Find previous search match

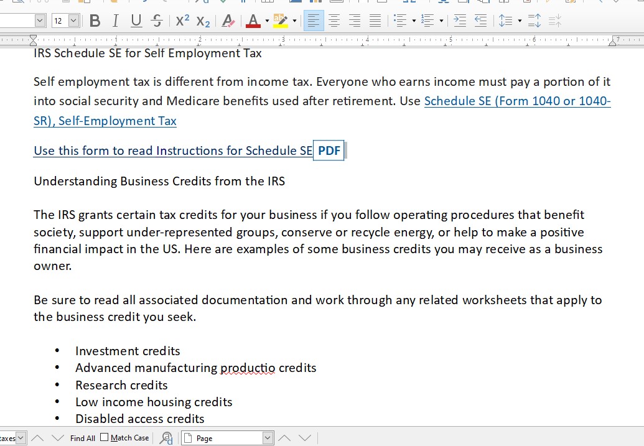(x=37, y=438)
